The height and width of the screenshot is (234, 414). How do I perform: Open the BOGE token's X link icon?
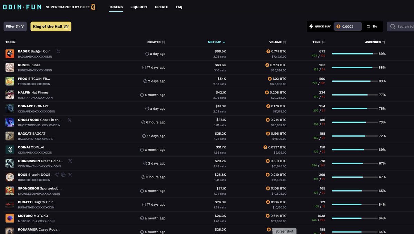(x=70, y=175)
